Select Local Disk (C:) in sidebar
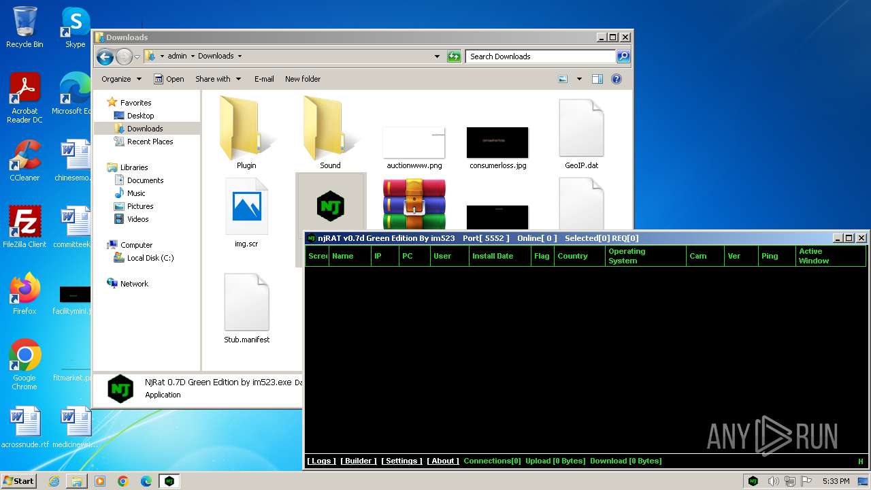 150,258
